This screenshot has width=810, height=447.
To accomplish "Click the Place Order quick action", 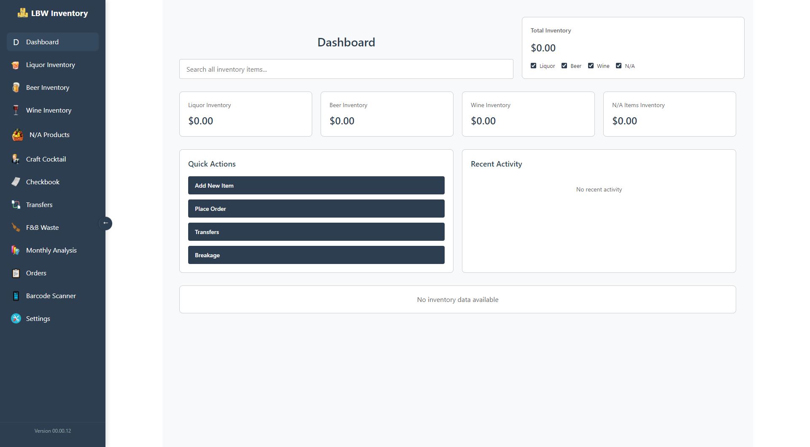I will [x=316, y=209].
